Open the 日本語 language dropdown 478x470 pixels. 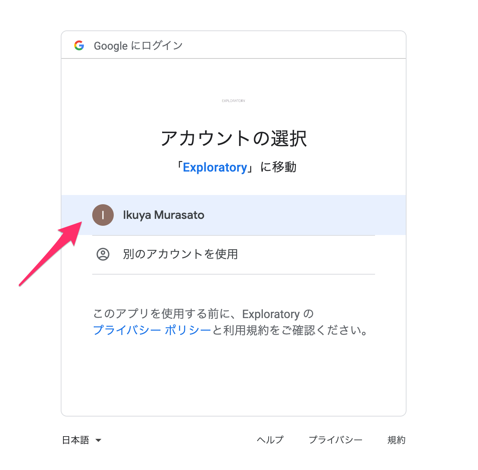point(82,440)
